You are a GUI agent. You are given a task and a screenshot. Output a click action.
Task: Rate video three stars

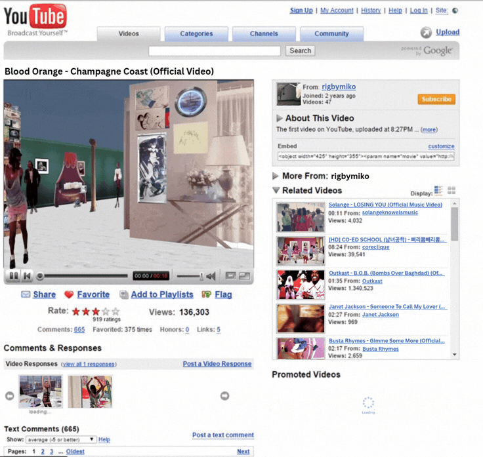coord(96,311)
